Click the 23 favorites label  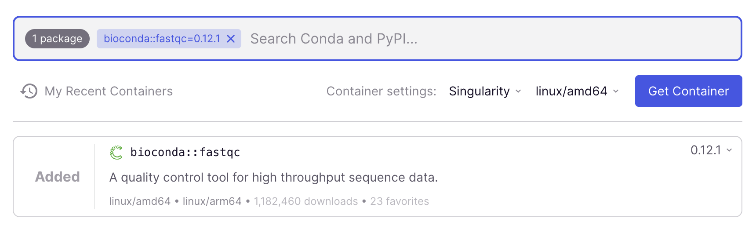click(x=400, y=201)
